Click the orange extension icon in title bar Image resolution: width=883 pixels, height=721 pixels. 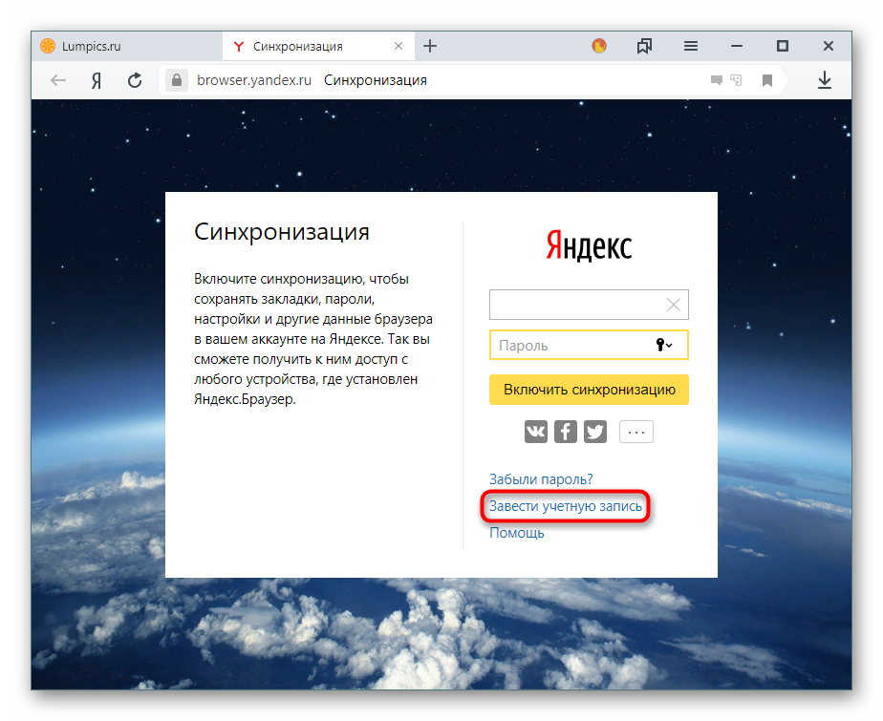point(599,46)
